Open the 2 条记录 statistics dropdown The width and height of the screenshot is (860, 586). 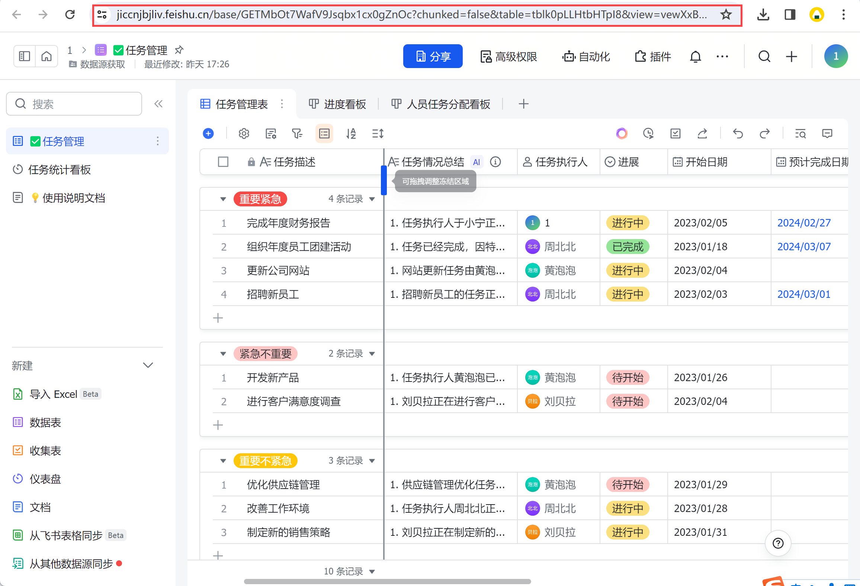(x=351, y=354)
